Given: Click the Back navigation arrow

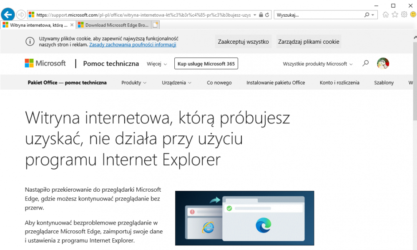Looking at the screenshot, I should click(8, 14).
